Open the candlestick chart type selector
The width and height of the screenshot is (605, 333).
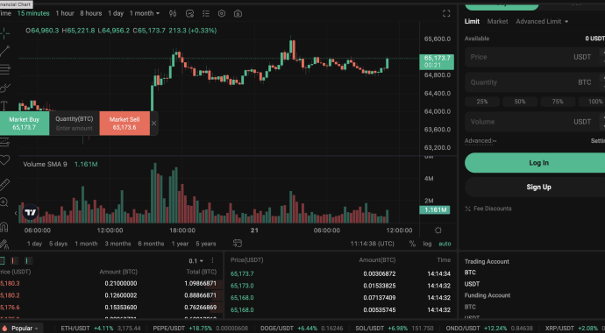click(173, 13)
